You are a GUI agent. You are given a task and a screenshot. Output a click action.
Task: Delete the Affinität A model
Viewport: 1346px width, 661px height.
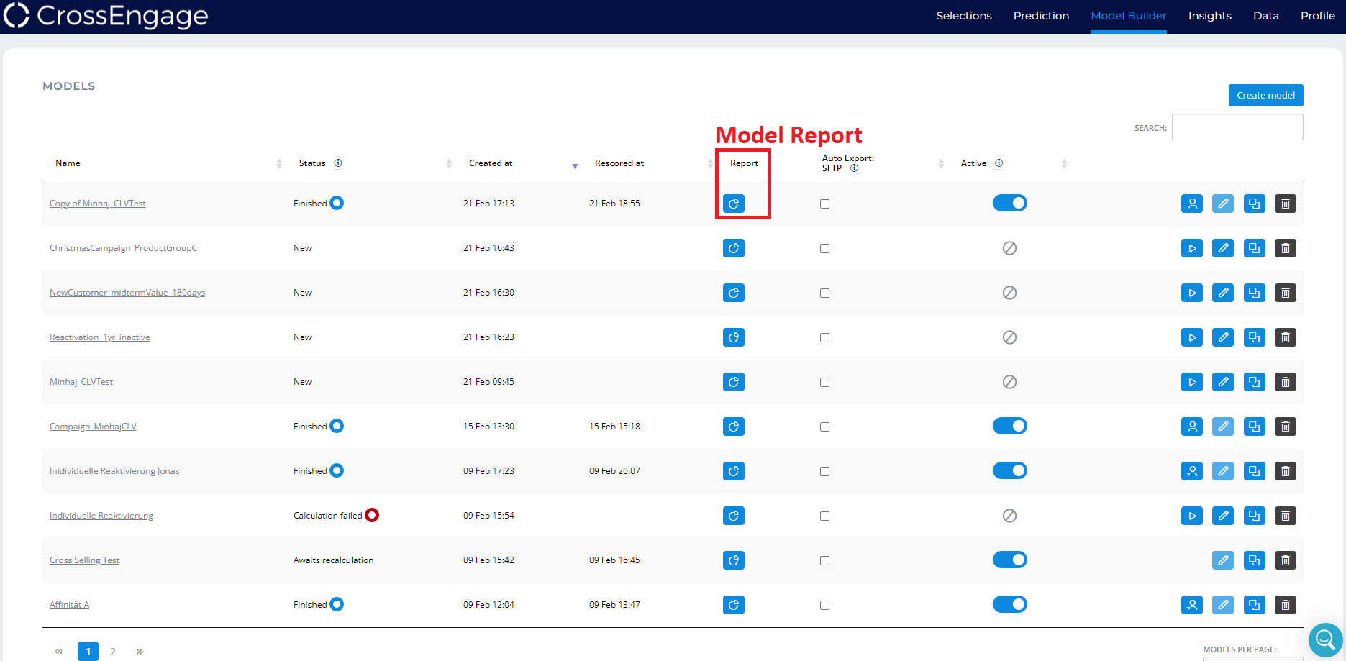(x=1285, y=605)
